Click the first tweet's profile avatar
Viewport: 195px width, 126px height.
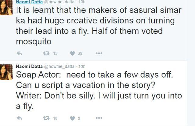(6, 7)
